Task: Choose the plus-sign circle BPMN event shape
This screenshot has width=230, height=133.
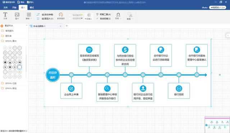Action: [x=15, y=67]
